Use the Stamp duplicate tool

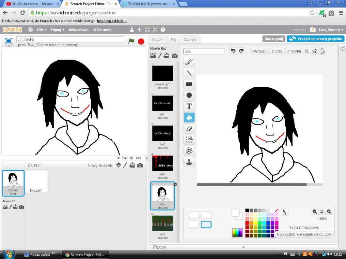[189, 162]
